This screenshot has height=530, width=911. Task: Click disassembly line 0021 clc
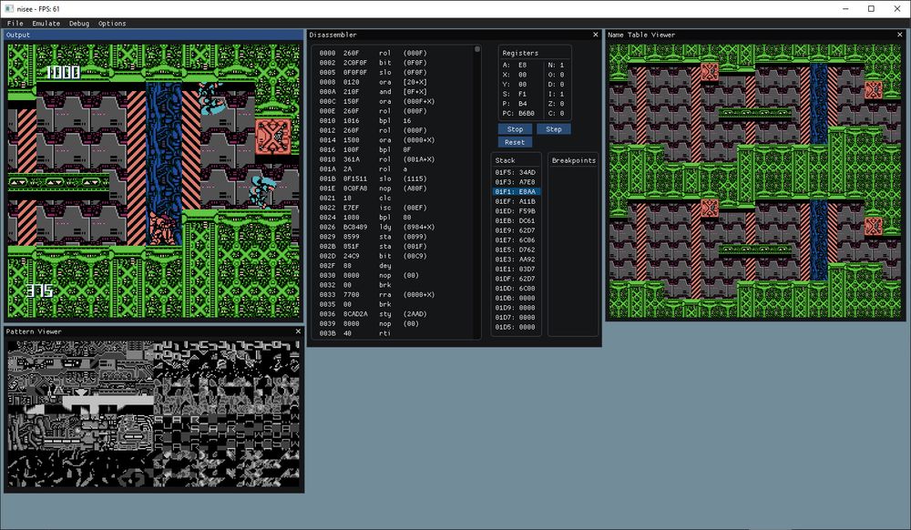[x=355, y=198]
